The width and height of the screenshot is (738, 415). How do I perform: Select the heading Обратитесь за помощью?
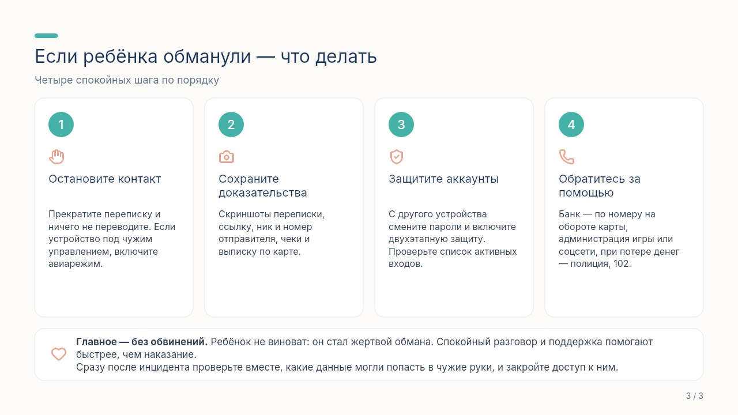(600, 186)
